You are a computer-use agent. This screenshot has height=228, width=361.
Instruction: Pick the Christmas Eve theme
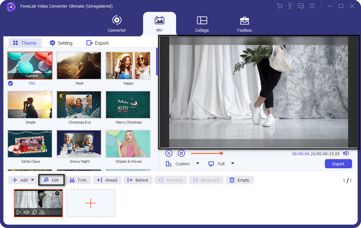point(79,105)
